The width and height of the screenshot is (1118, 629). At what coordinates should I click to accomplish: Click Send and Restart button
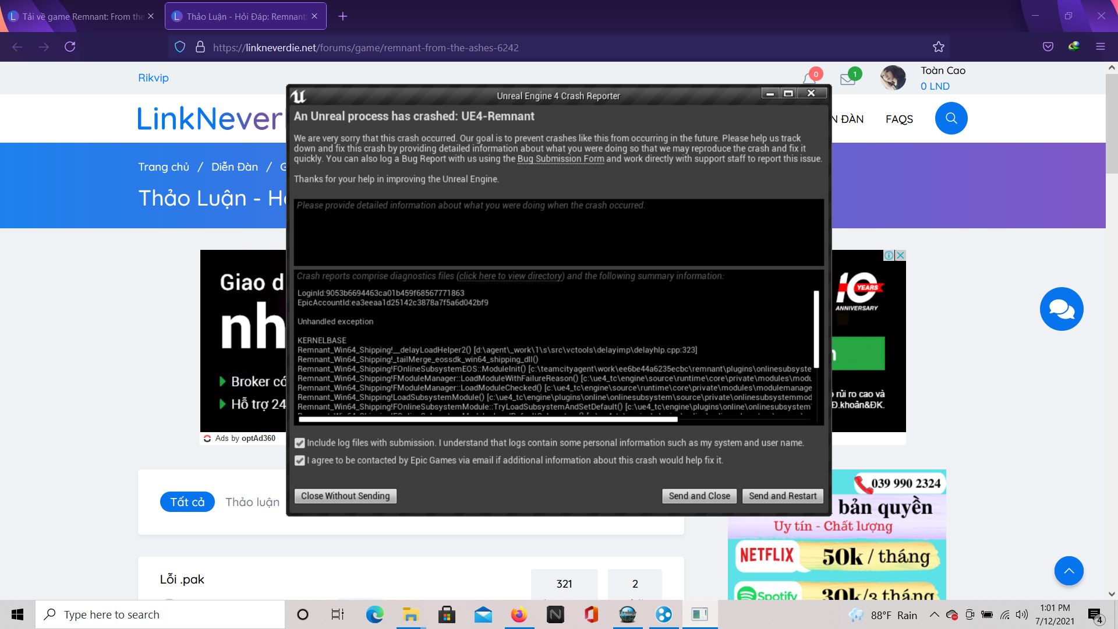[782, 496]
